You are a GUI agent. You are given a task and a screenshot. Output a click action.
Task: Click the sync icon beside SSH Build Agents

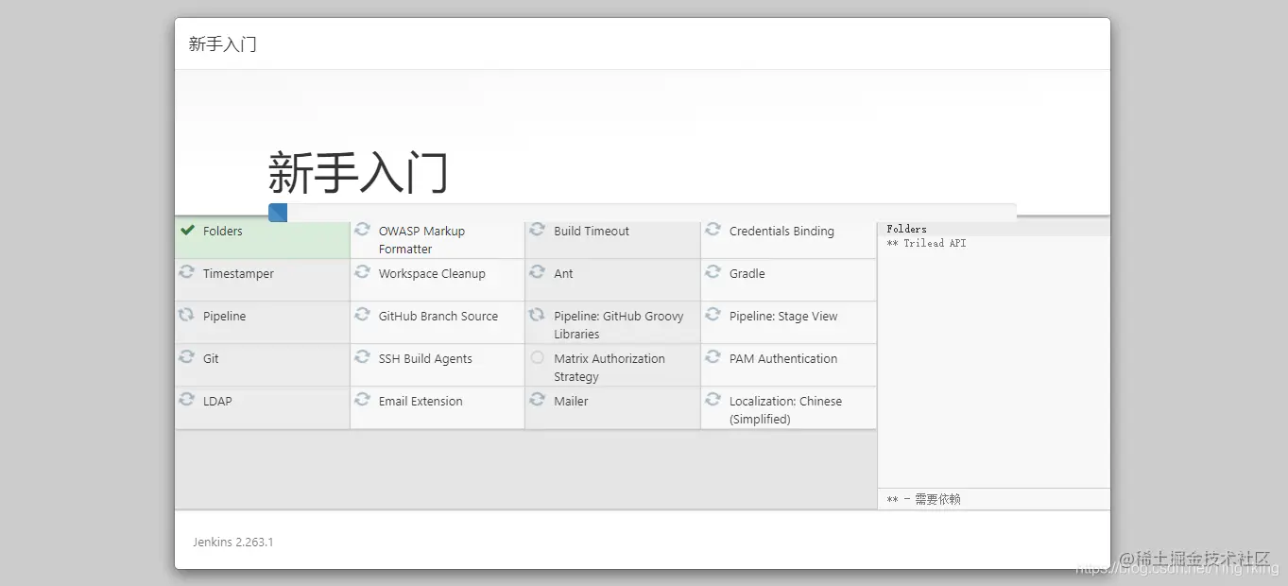362,357
